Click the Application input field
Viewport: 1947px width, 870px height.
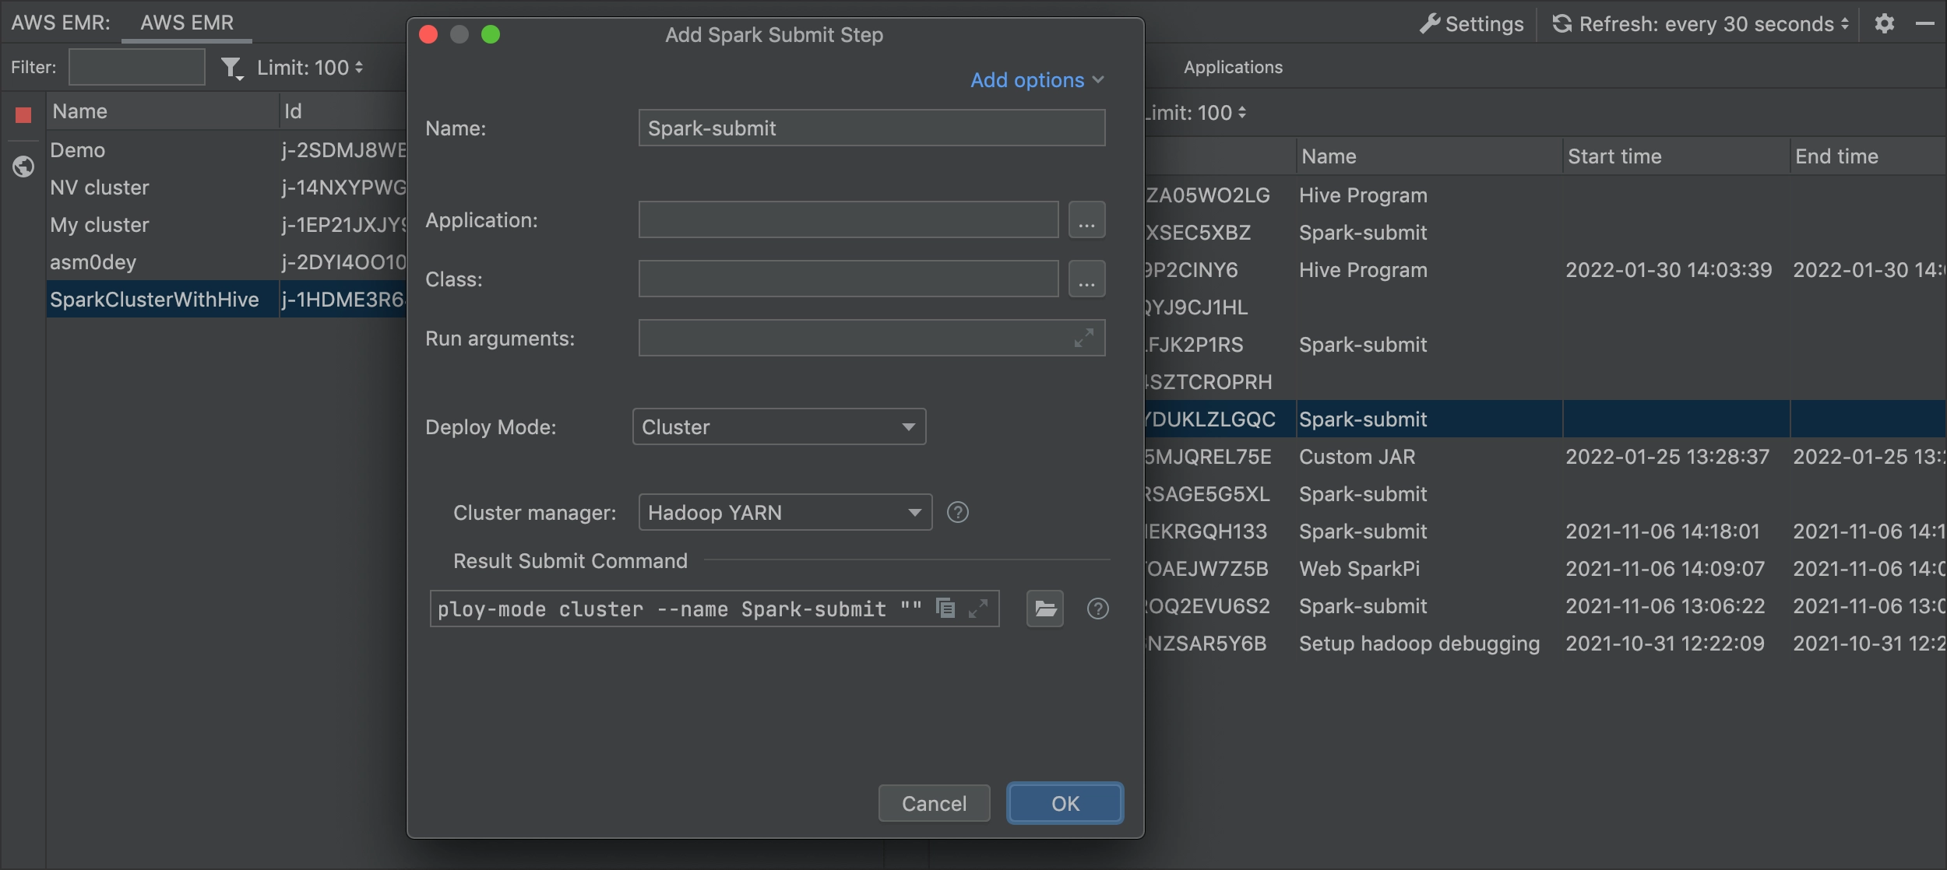pos(848,219)
